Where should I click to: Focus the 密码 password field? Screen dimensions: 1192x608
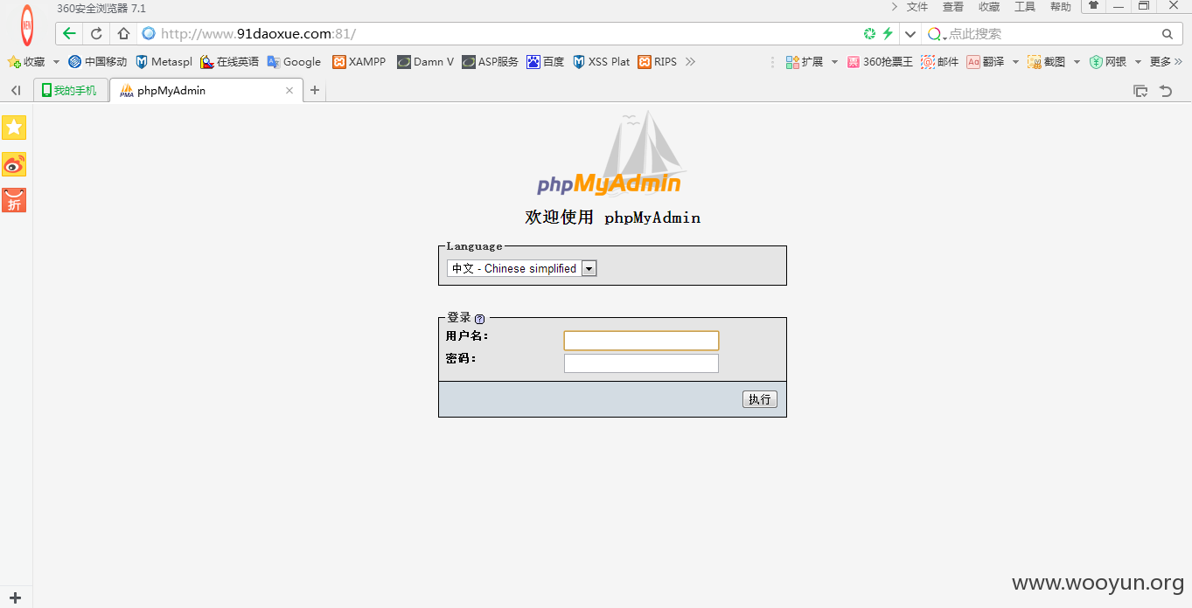pos(641,363)
